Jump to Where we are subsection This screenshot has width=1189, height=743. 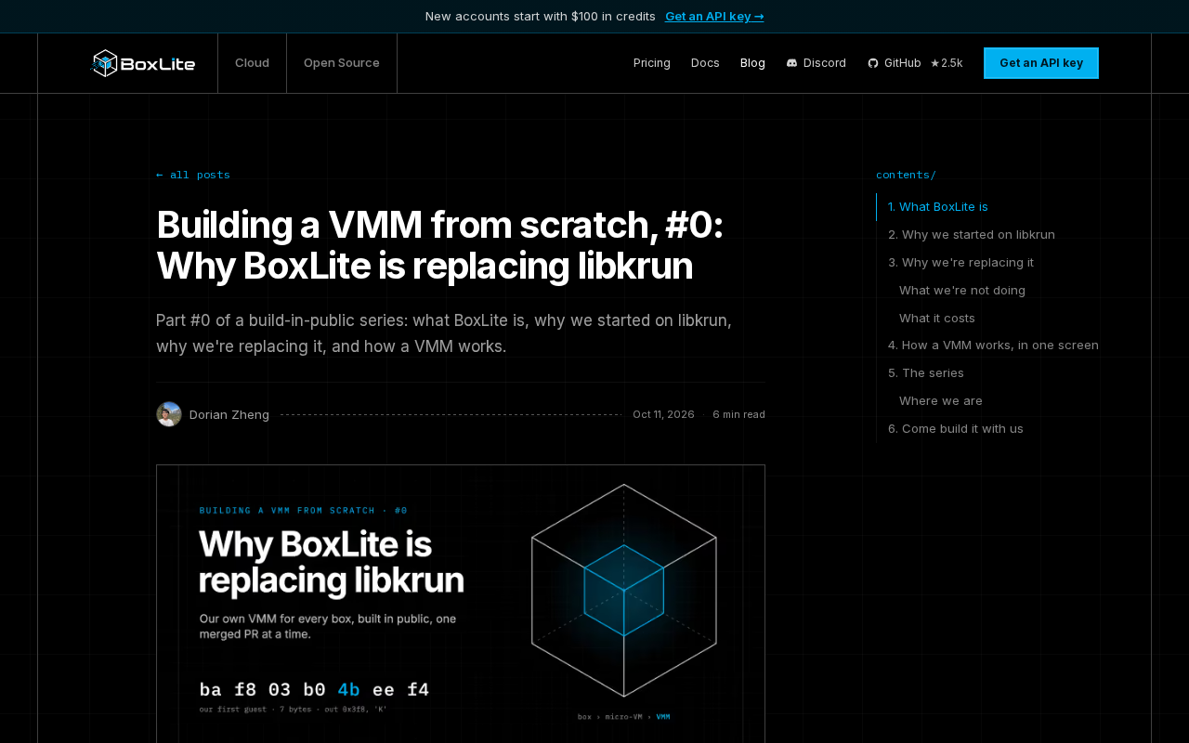941,400
